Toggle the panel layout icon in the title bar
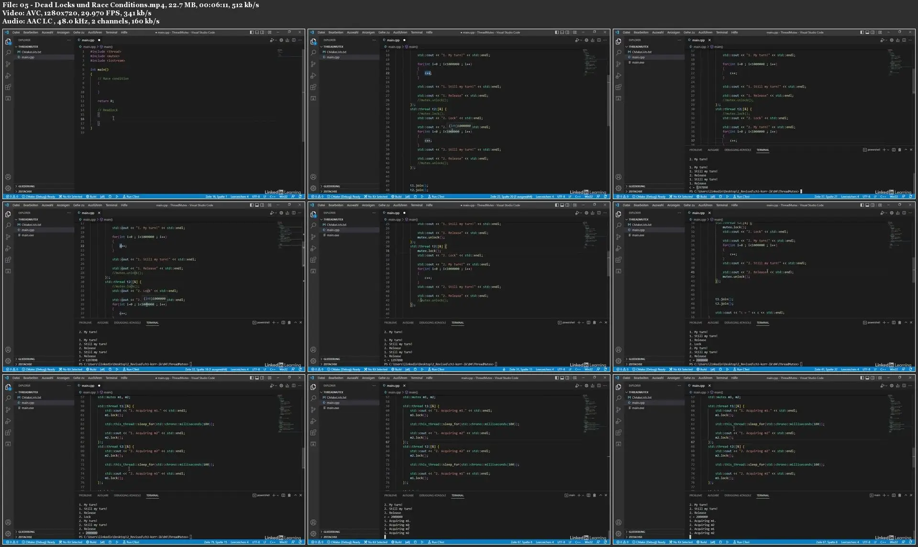 click(x=257, y=32)
